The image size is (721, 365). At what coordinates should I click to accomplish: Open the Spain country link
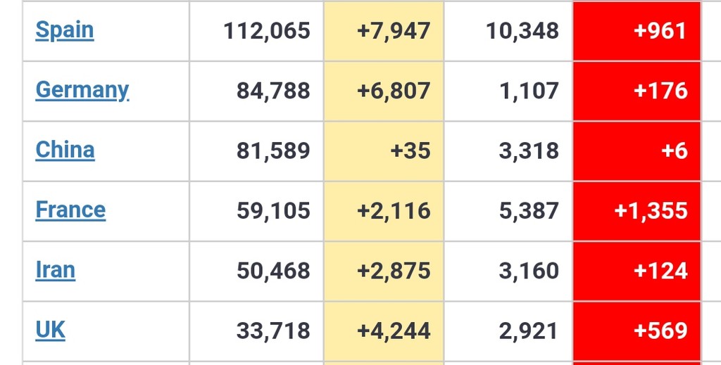(64, 30)
